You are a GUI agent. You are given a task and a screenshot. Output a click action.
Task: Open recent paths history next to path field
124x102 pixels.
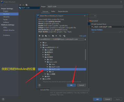tap(85, 39)
